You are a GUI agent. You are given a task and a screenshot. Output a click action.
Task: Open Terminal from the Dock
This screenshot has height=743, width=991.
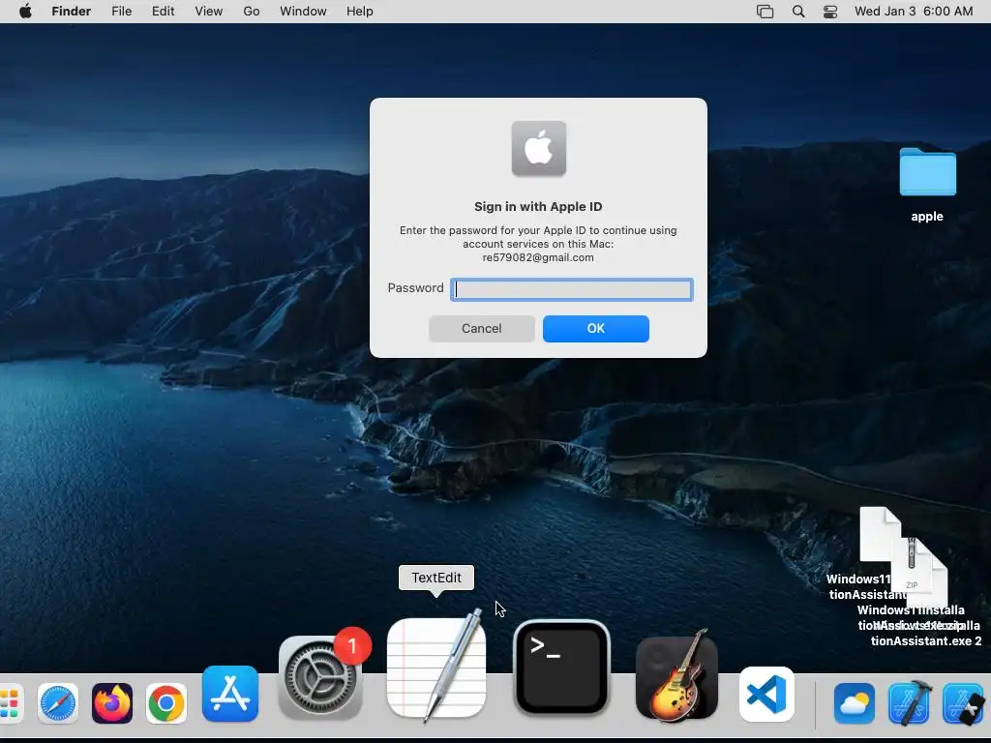point(562,669)
